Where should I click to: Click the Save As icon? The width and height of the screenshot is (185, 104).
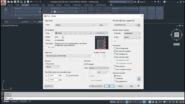coord(18,2)
